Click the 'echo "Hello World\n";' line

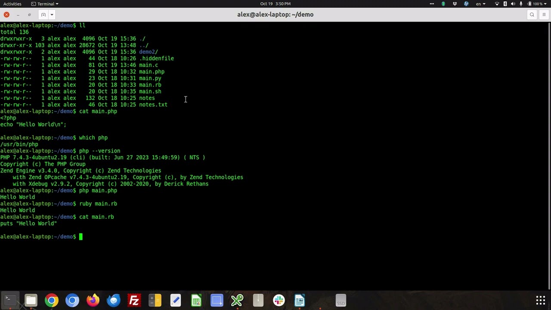33,124
